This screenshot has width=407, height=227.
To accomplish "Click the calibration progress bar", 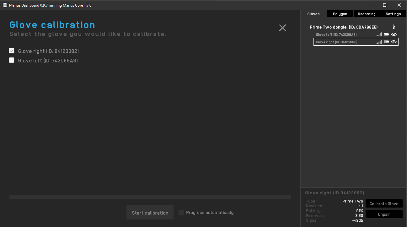I will (x=150, y=197).
